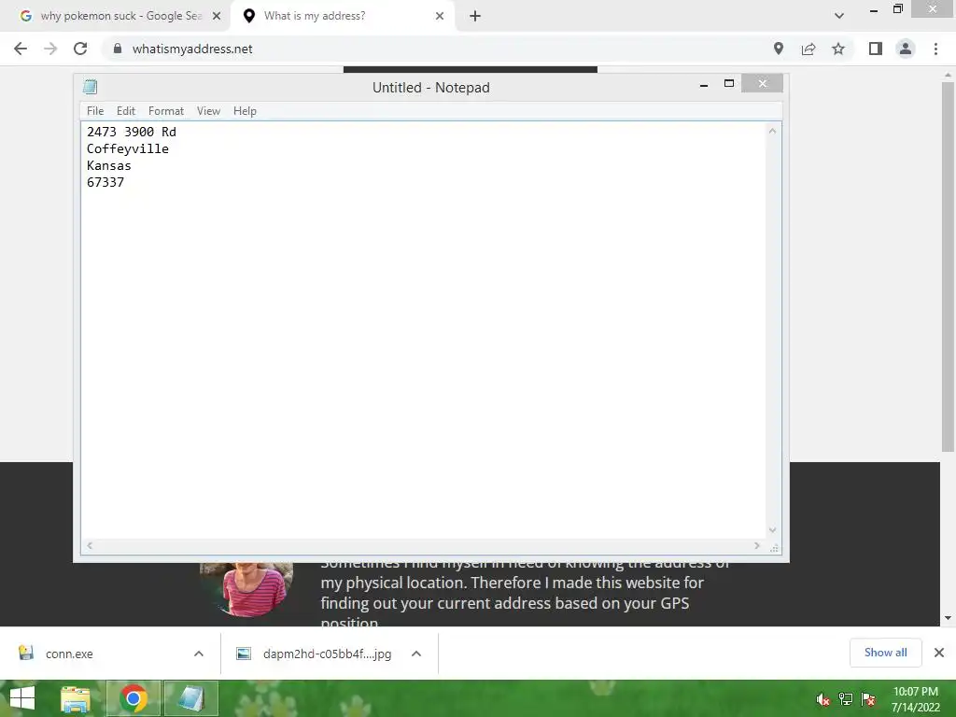Open taskbar clock showing 10:07 PM
The height and width of the screenshot is (717, 956).
[915, 699]
